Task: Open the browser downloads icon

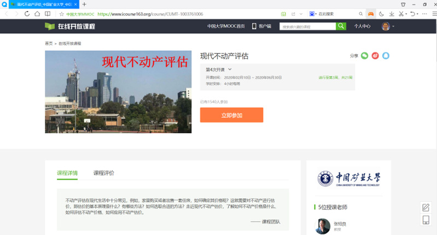Action: tap(392, 14)
